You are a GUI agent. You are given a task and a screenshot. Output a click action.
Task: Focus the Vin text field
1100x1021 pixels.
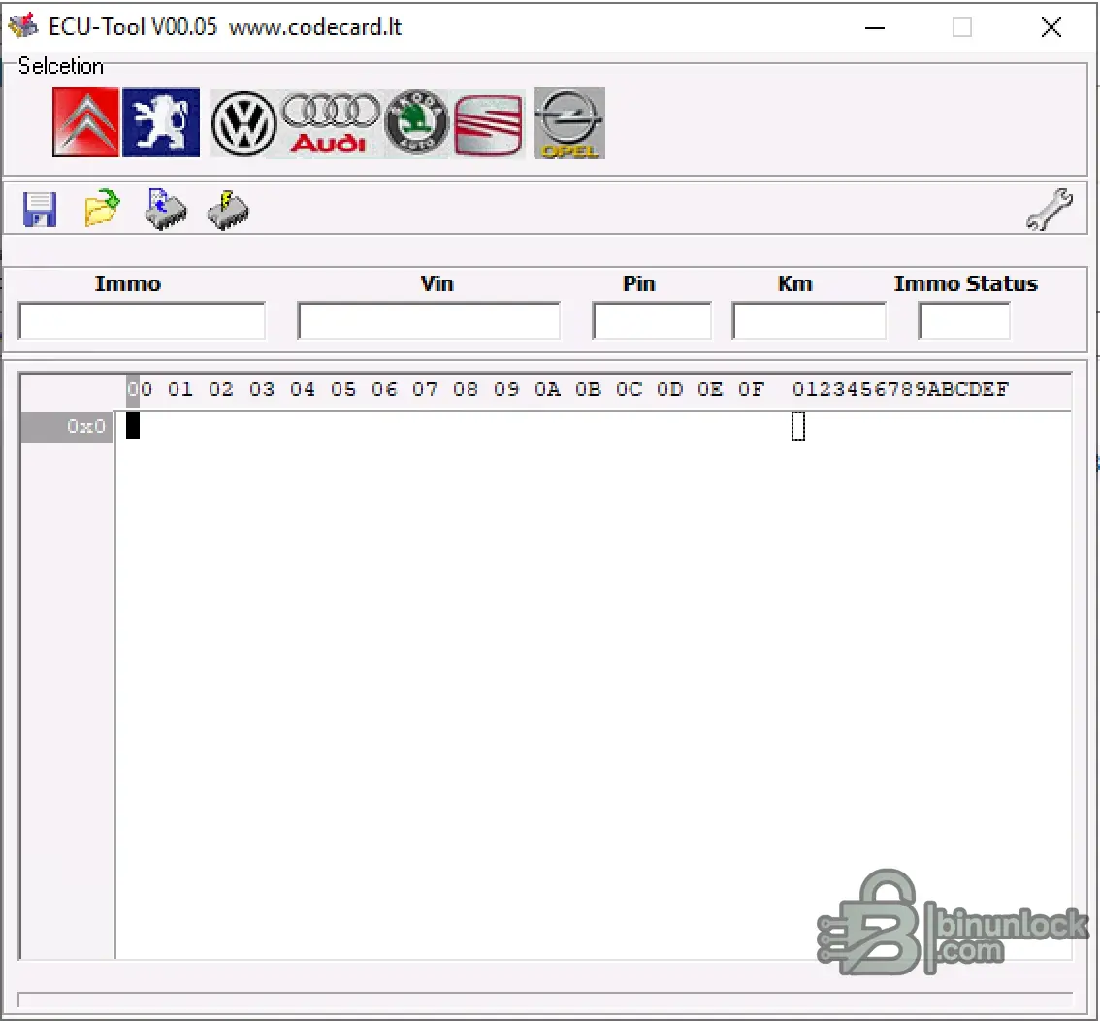428,321
